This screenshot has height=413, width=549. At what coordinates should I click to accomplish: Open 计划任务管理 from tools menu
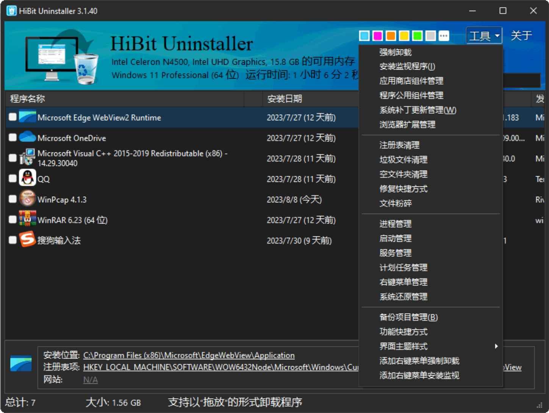[x=404, y=267]
